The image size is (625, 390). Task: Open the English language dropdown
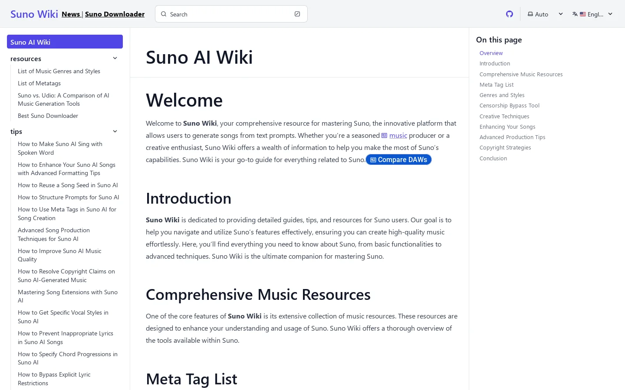click(x=592, y=14)
